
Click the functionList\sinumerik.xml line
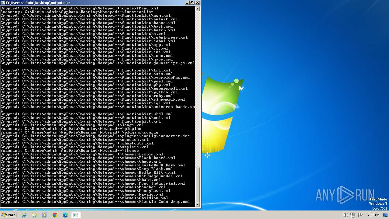93,99
